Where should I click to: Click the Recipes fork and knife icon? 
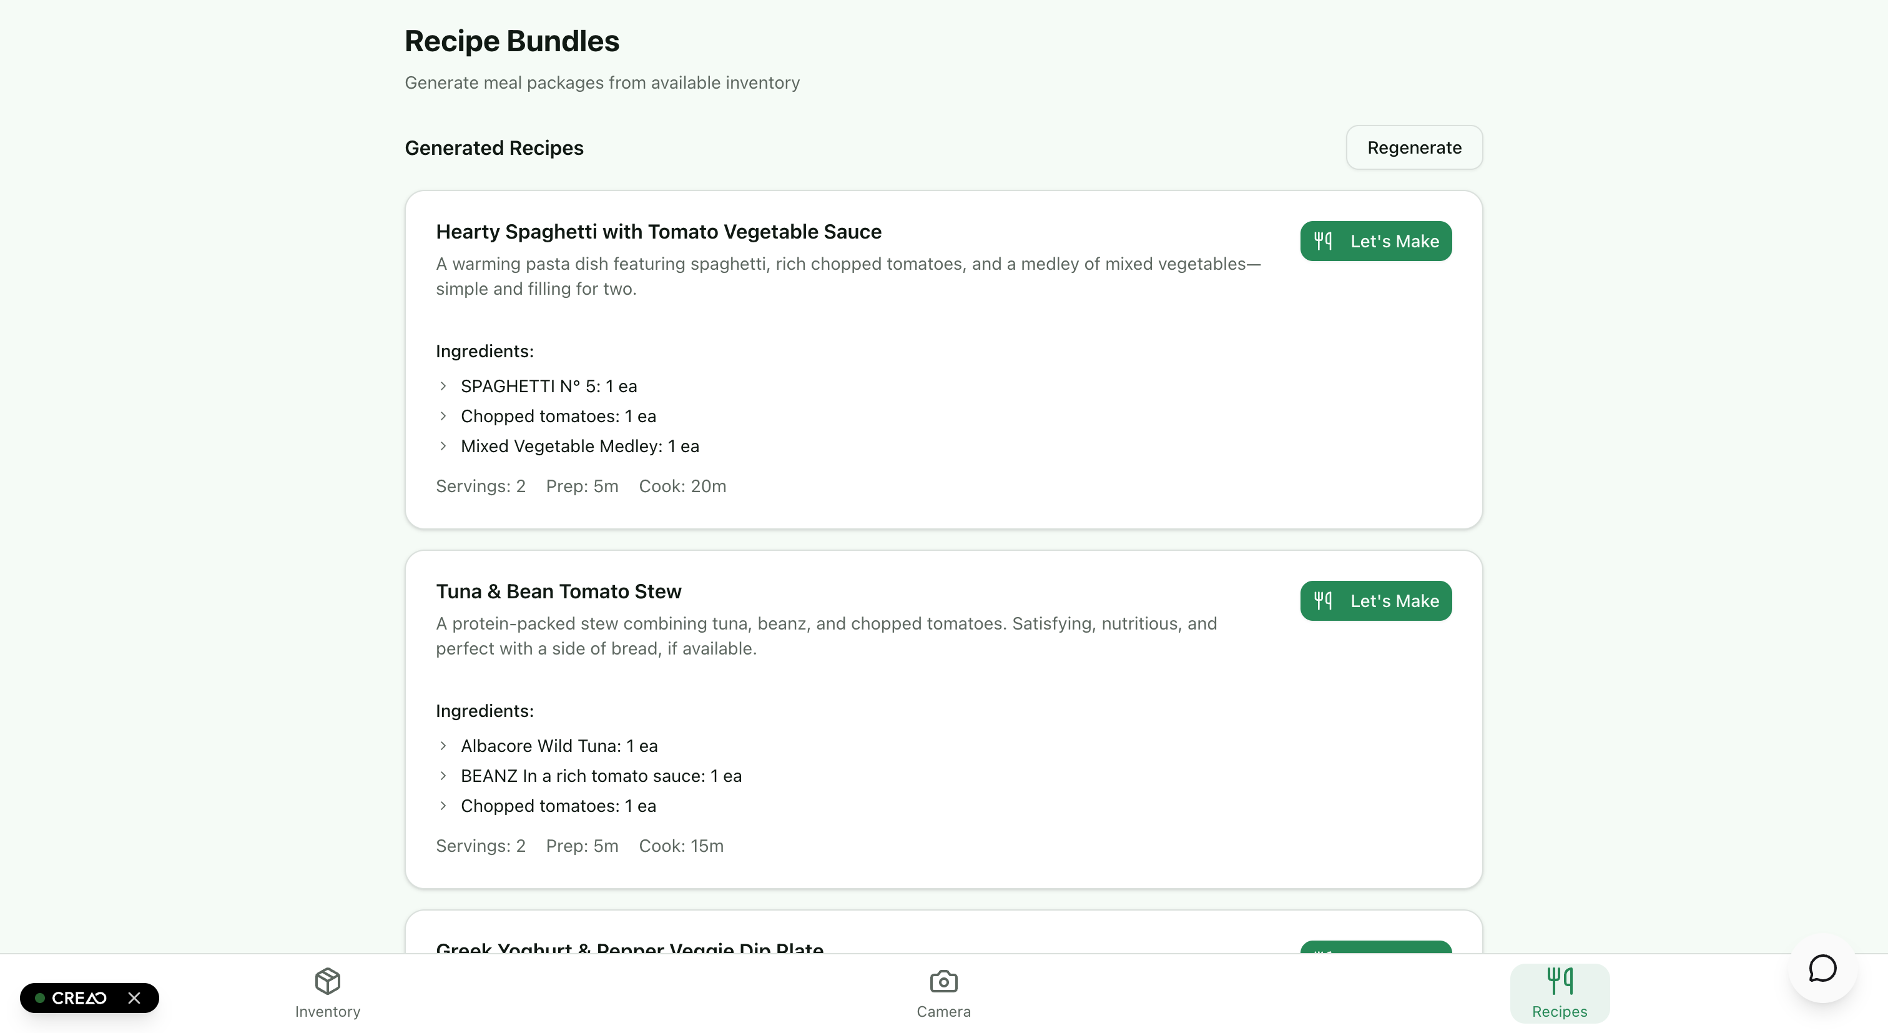1560,980
